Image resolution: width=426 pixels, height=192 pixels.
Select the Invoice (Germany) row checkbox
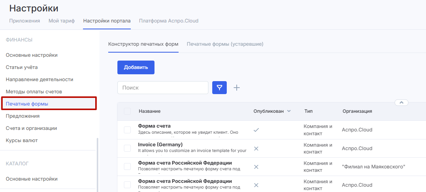[x=127, y=149]
